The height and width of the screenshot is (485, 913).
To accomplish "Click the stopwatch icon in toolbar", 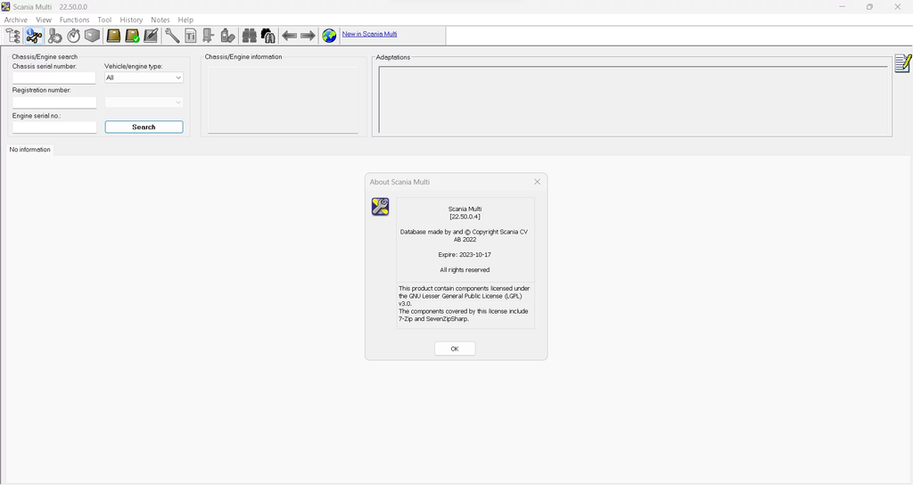I will pyautogui.click(x=74, y=36).
